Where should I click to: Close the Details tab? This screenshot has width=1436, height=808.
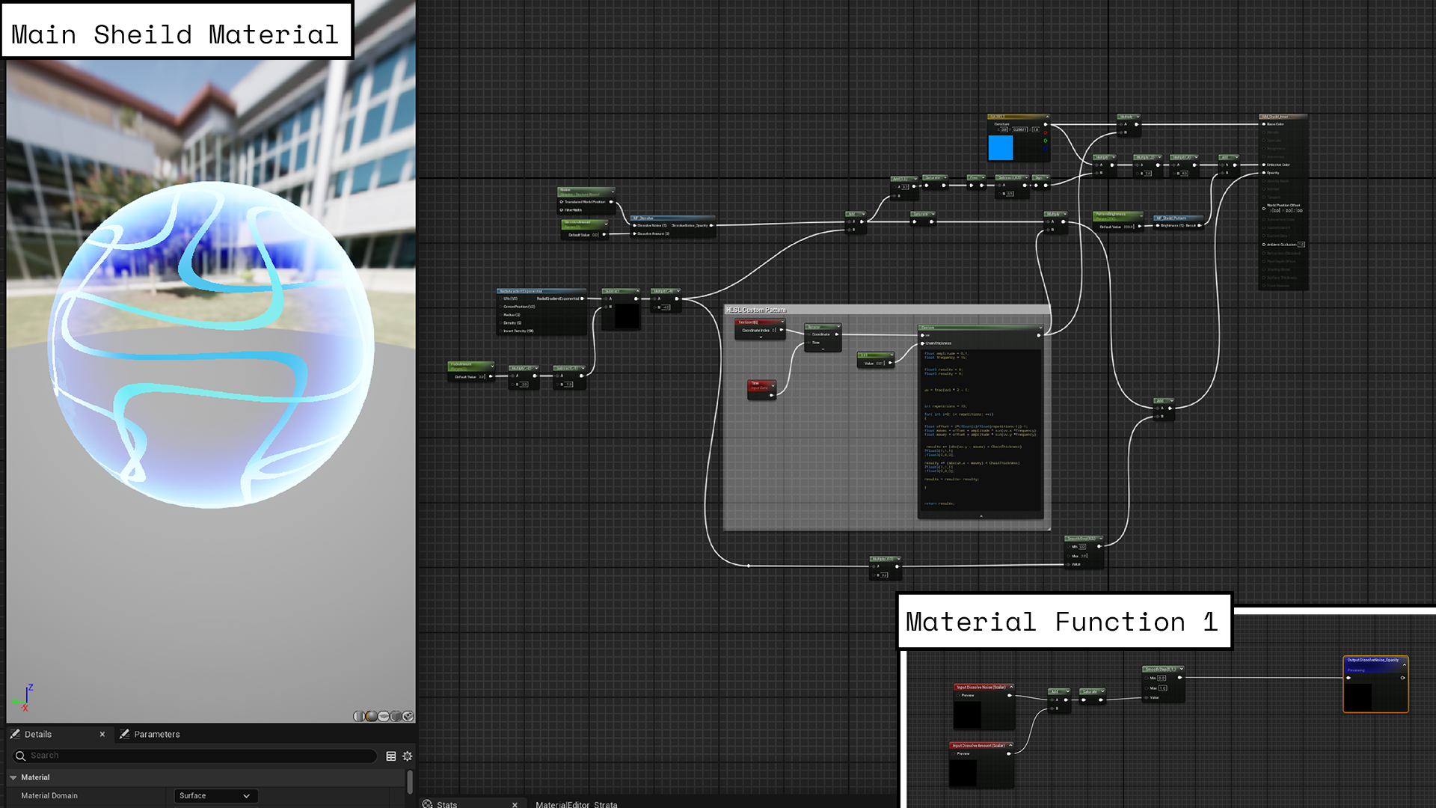[102, 734]
